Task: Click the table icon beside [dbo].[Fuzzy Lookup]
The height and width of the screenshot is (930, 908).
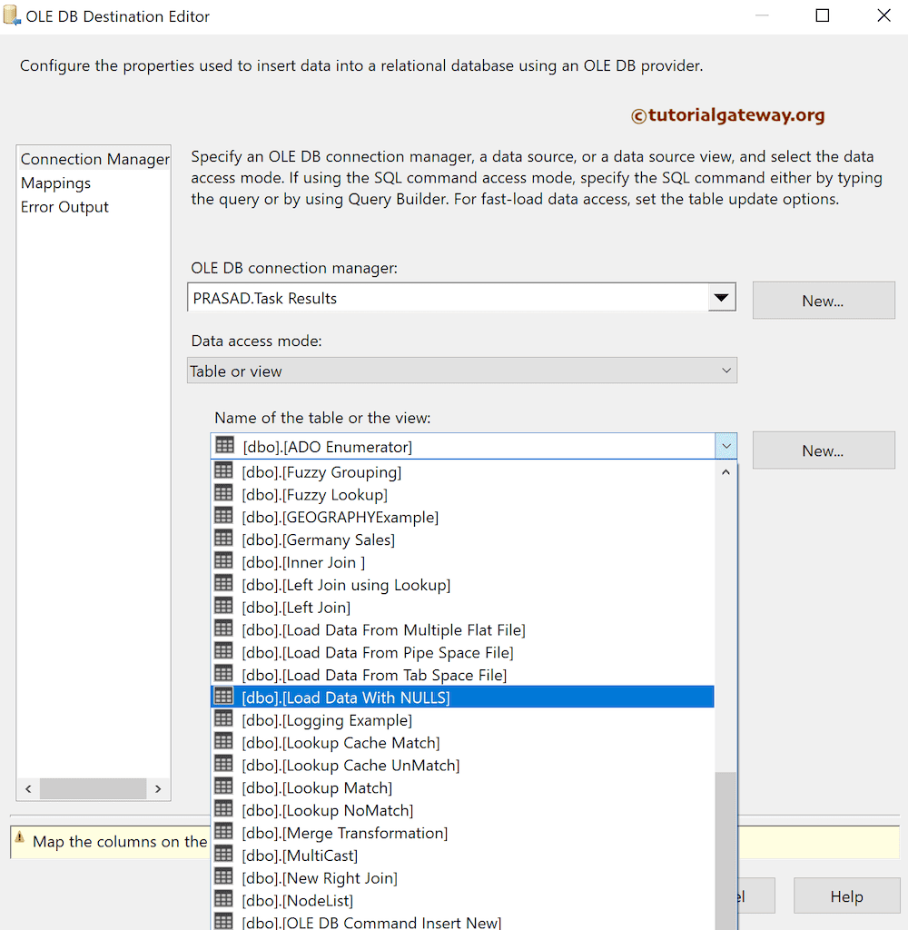Action: click(x=223, y=493)
